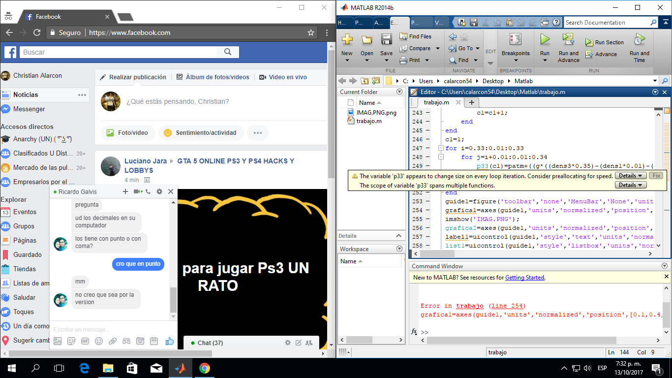Click the sticker icon in chat window
This screenshot has height=378, width=672.
tap(71, 341)
